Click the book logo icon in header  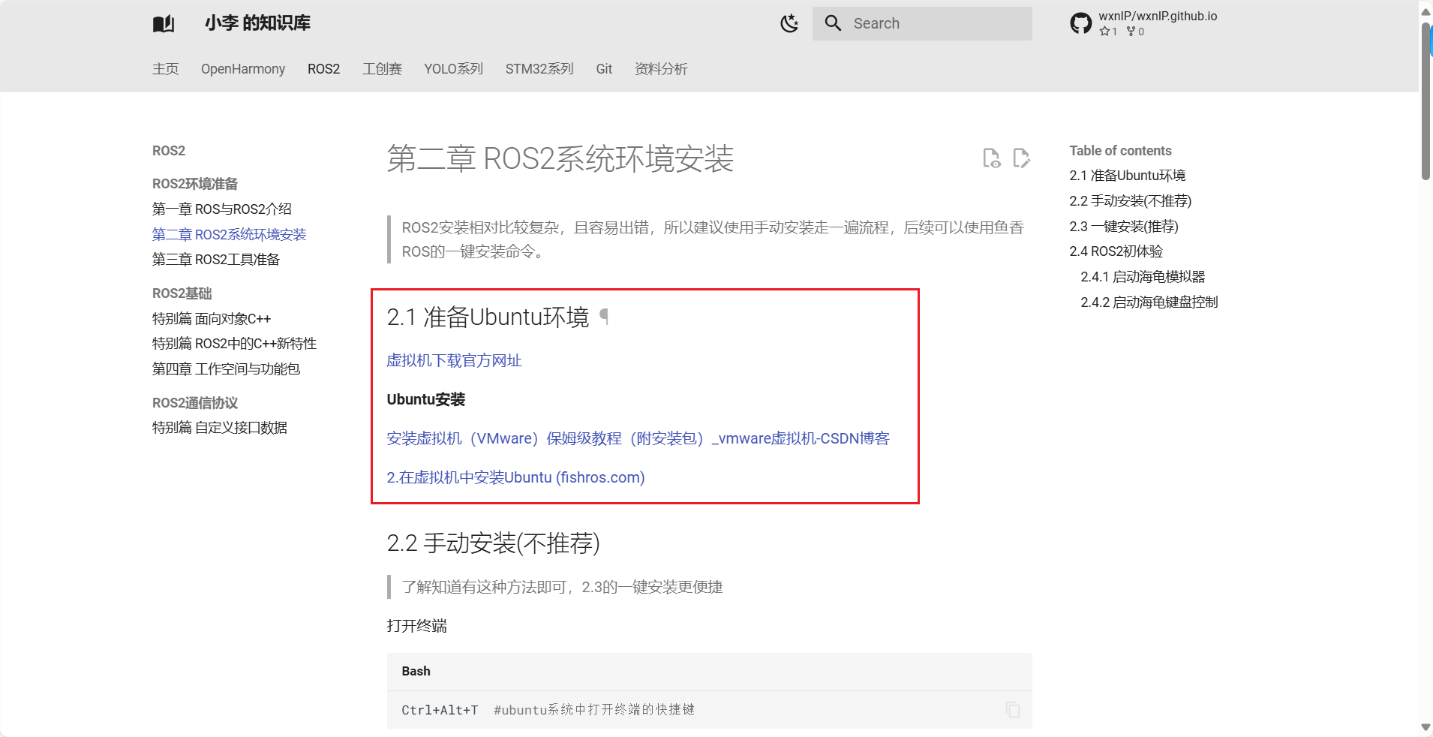click(x=164, y=24)
